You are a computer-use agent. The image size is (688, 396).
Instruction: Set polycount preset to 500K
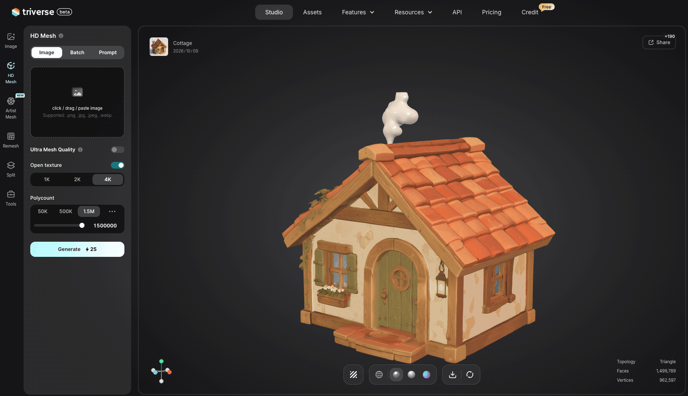pos(66,211)
